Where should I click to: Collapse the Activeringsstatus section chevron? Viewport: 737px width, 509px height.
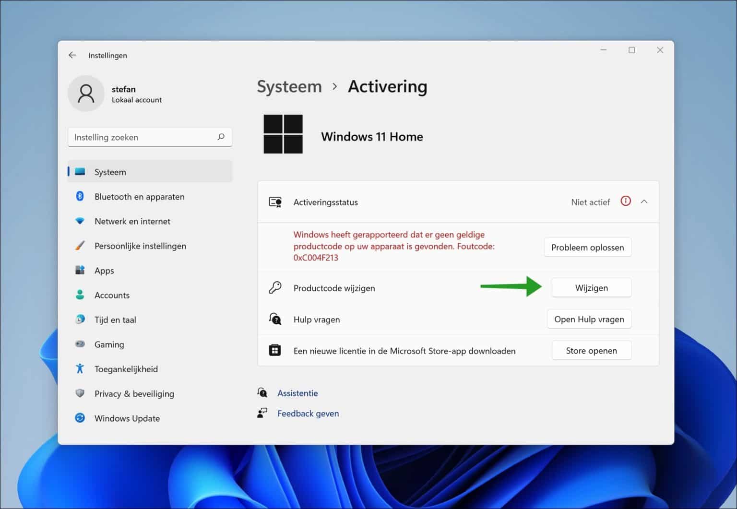[644, 201]
